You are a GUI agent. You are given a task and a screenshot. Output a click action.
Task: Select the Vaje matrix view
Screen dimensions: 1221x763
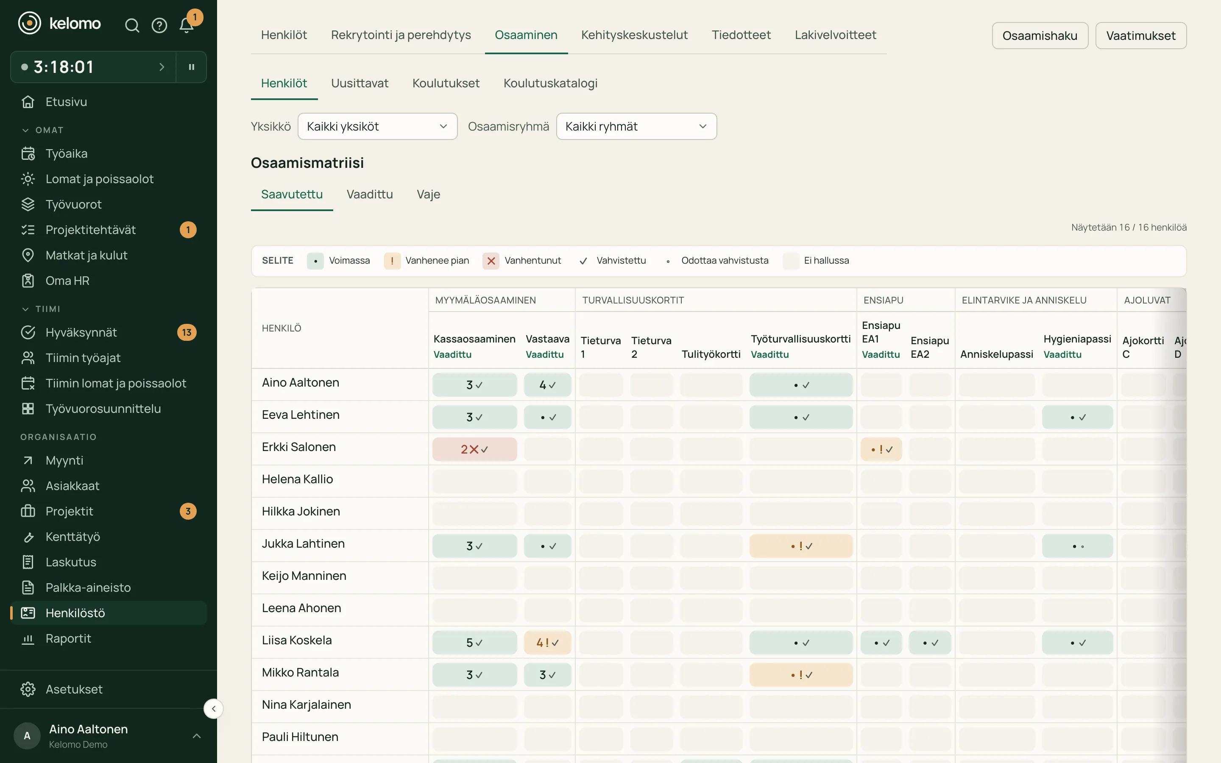428,194
